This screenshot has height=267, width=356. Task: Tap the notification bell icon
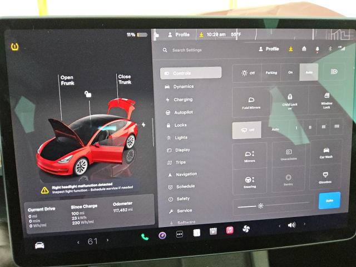tap(318, 50)
